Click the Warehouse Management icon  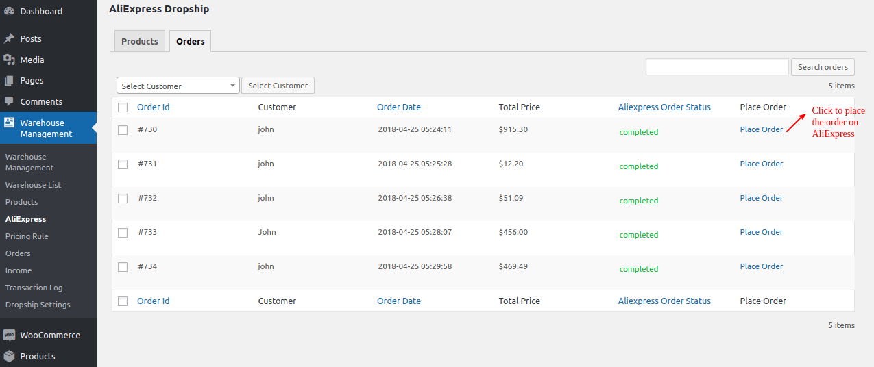pos(9,123)
